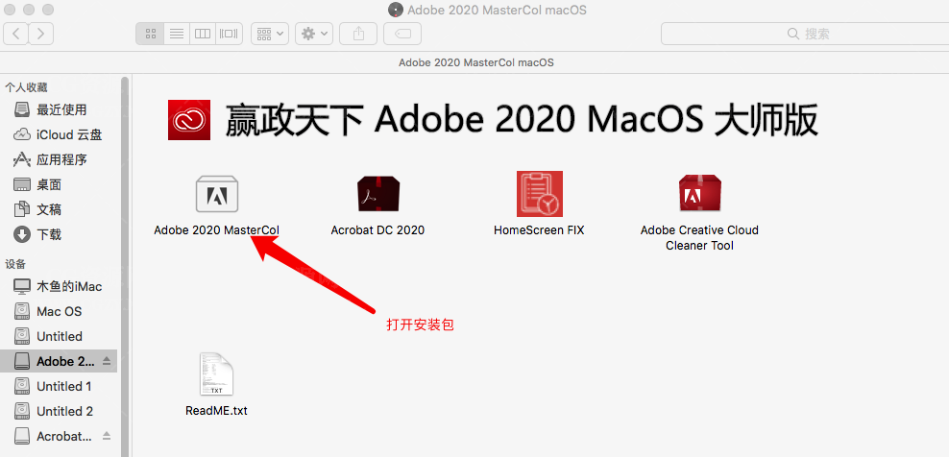Select the Untitled 1 disk in sidebar
The height and width of the screenshot is (457, 949).
58,386
